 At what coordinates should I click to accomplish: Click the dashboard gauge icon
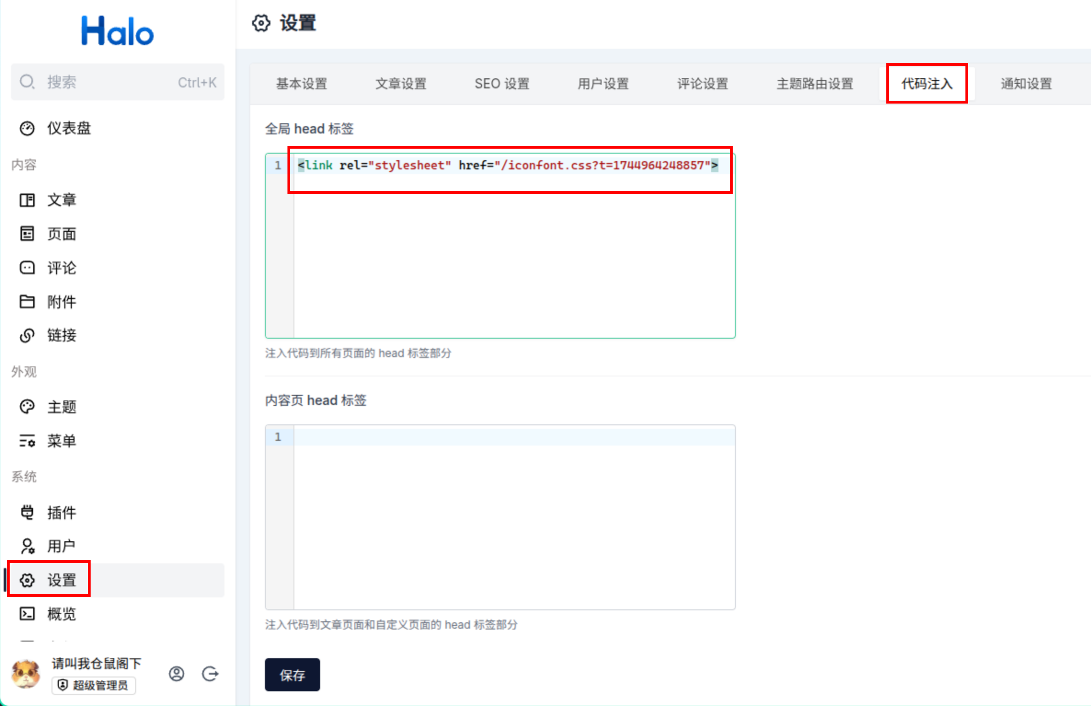click(27, 128)
